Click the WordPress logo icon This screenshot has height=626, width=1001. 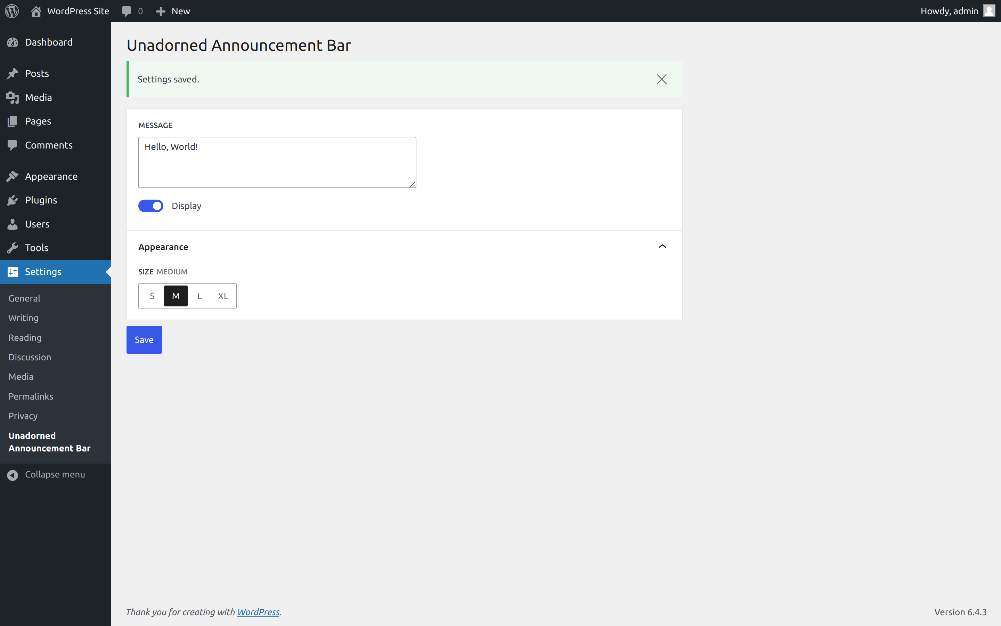pos(12,11)
